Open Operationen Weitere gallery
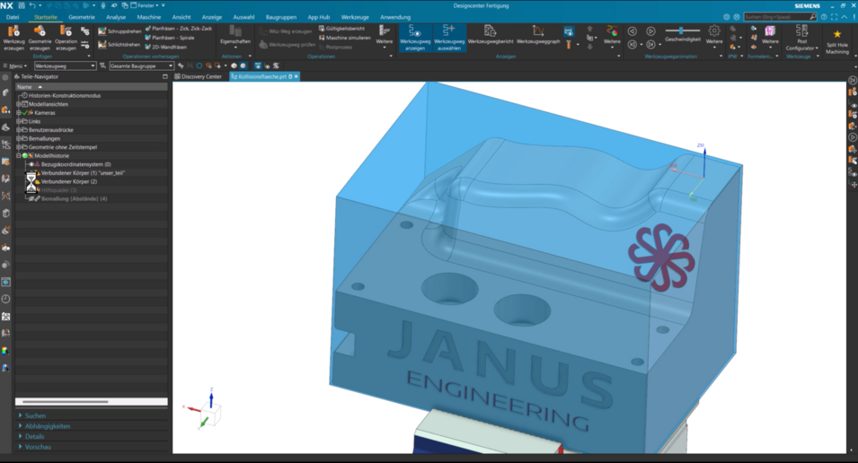 [x=385, y=37]
